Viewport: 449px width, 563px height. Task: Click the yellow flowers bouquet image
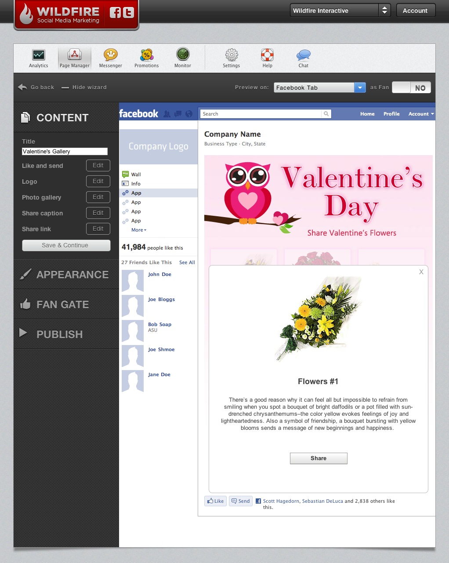(318, 319)
